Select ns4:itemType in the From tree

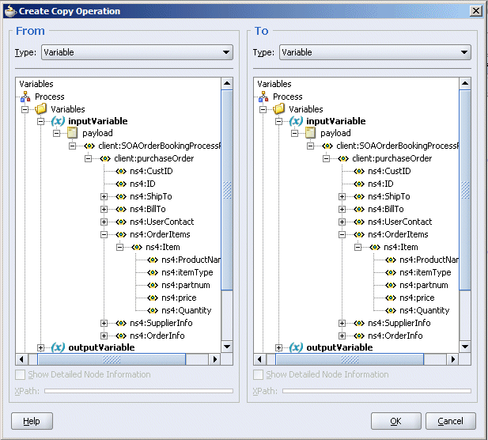187,272
